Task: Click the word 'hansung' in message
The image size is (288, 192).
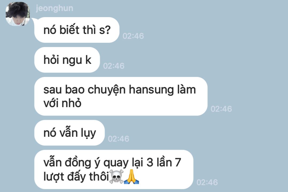Action: click(x=151, y=90)
